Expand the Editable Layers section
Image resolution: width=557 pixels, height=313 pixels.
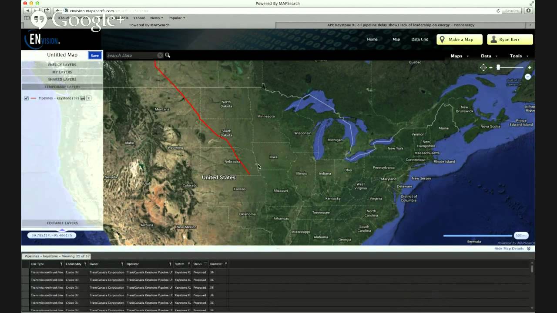coord(62,223)
